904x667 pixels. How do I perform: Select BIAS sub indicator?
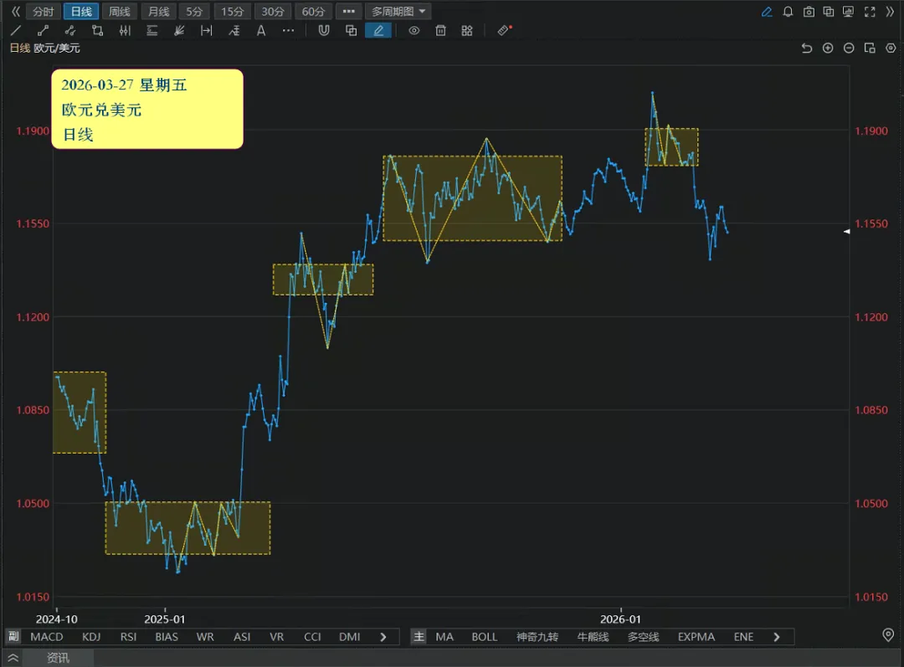pyautogui.click(x=167, y=637)
